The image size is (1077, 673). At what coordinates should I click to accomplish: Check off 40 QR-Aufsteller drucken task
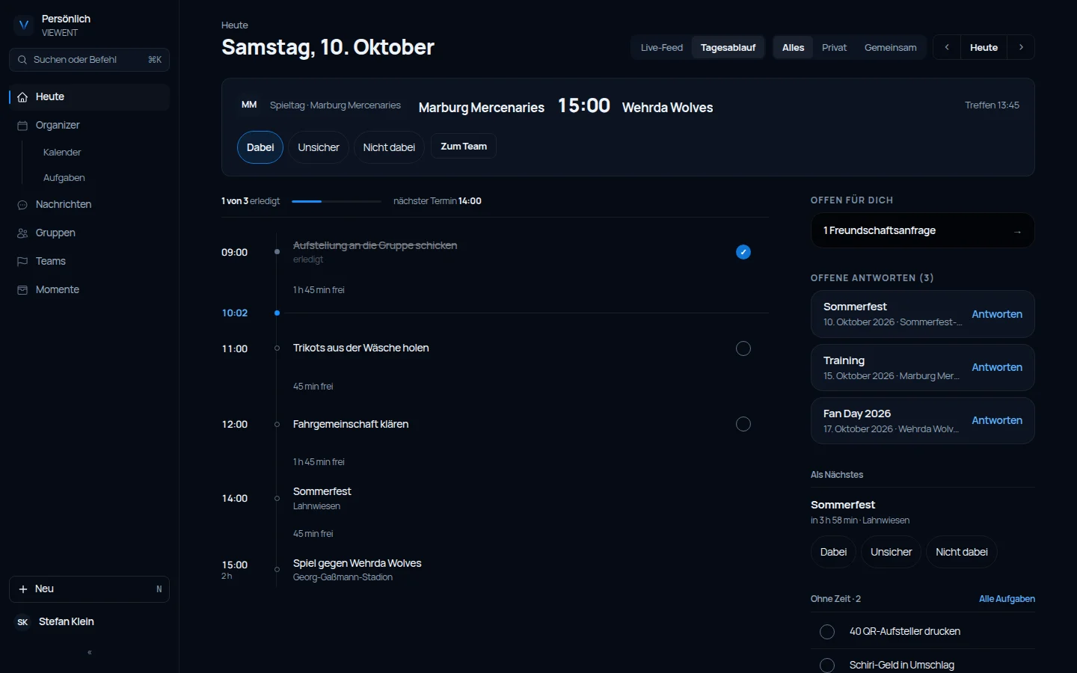pyautogui.click(x=827, y=632)
